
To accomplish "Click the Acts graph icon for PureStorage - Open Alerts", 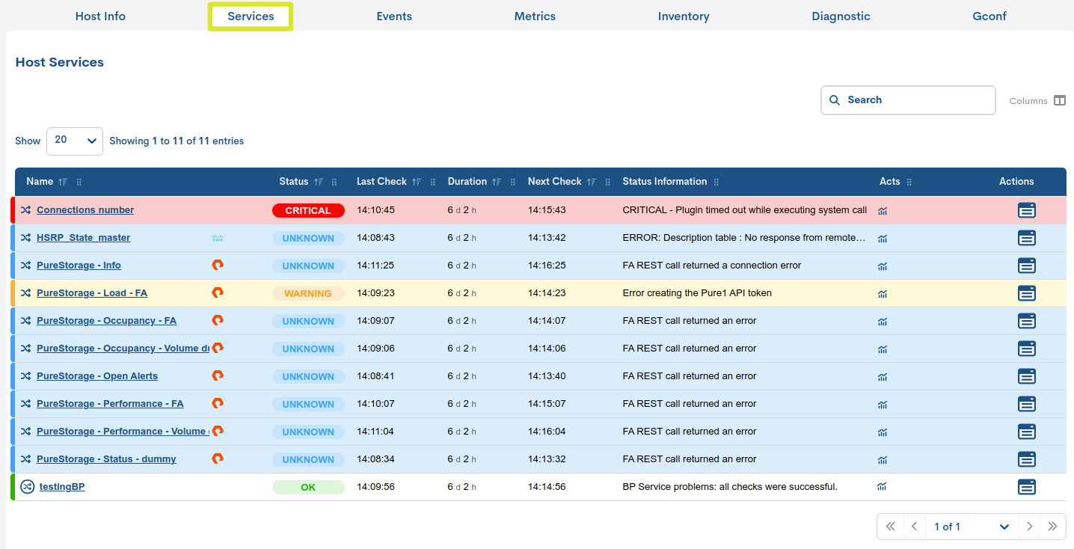I will click(x=882, y=376).
